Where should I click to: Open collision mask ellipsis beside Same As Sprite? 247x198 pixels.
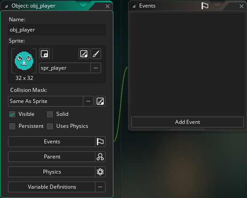pos(88,101)
